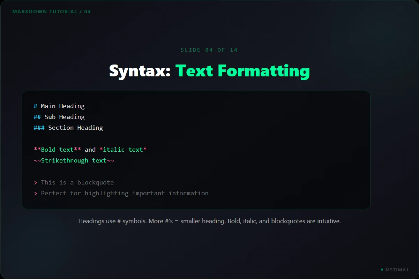419x279 pixels.
Task: Click the caption starting "Headings use # symbols"
Action: (209, 221)
